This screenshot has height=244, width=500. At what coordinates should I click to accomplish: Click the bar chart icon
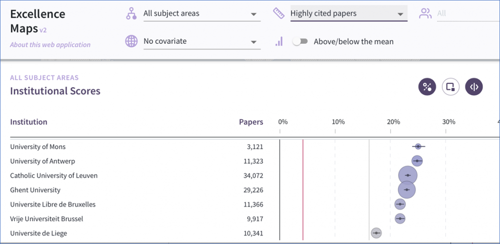tap(279, 41)
